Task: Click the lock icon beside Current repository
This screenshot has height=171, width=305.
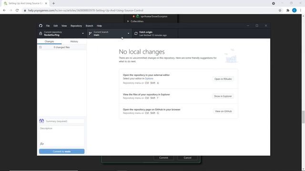Action: coord(41,34)
